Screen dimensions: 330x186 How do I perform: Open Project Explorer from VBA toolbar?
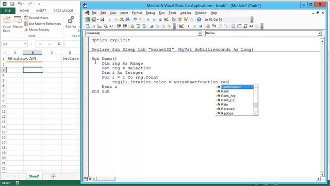(173, 20)
